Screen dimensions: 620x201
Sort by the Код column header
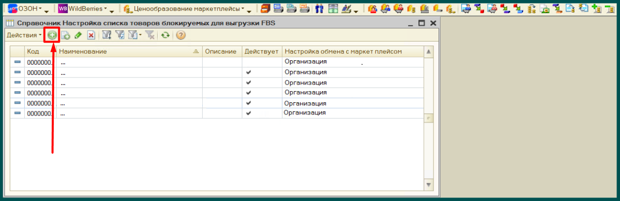click(41, 52)
